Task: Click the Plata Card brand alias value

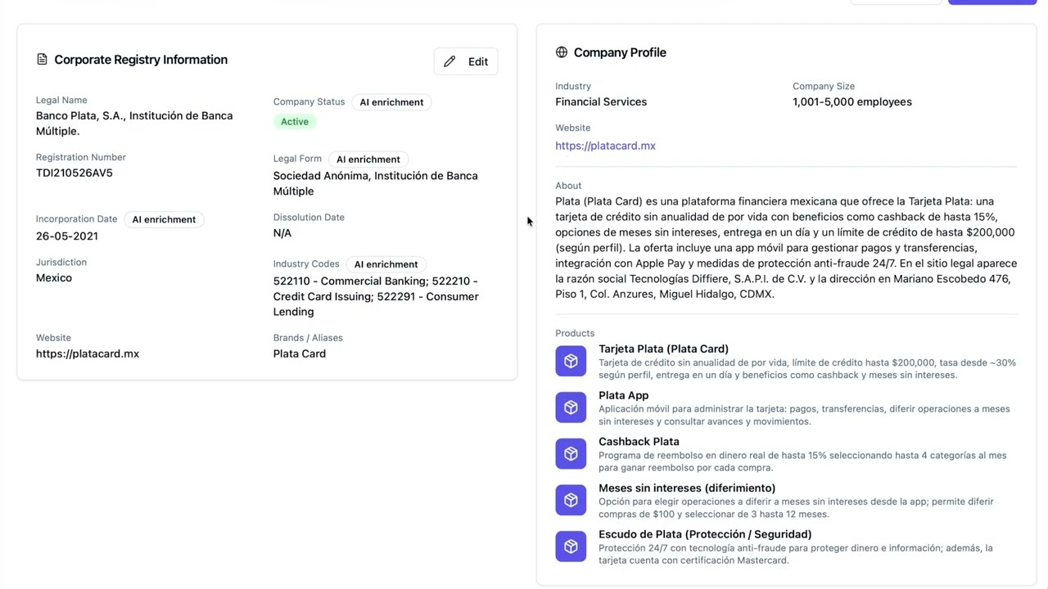Action: (300, 353)
